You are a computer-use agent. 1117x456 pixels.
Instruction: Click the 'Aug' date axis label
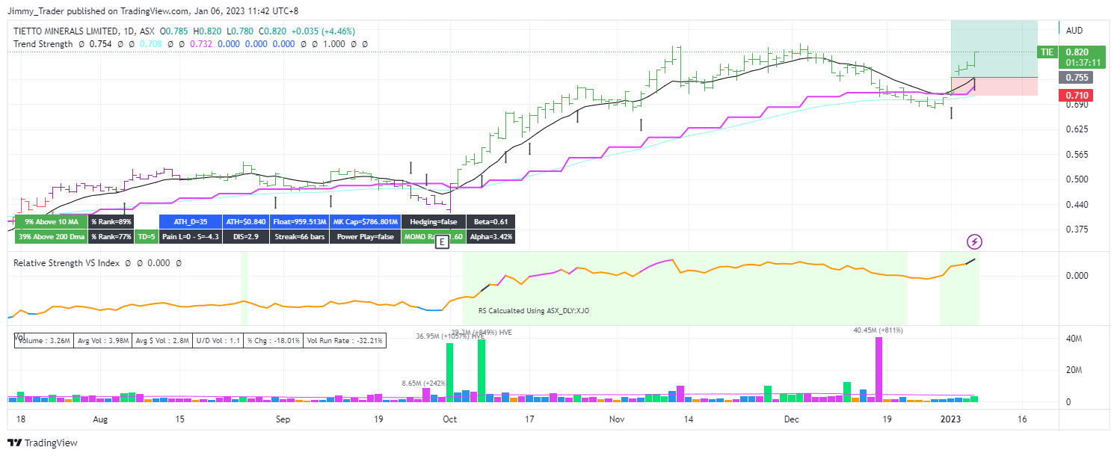click(99, 420)
